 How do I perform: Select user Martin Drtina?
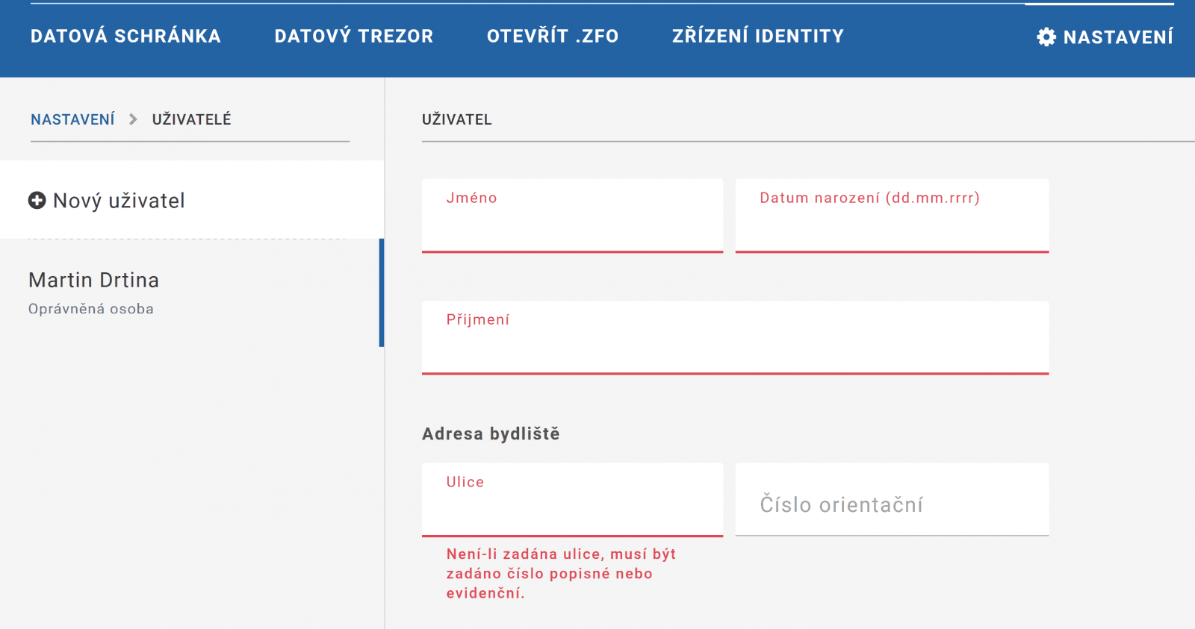(x=94, y=281)
